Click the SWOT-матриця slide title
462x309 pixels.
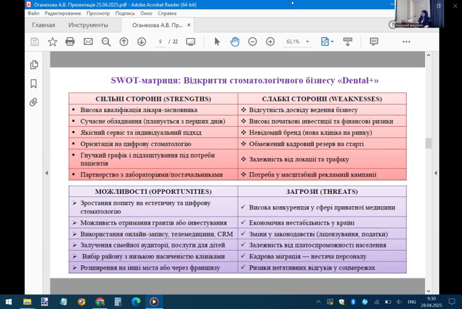pos(245,81)
